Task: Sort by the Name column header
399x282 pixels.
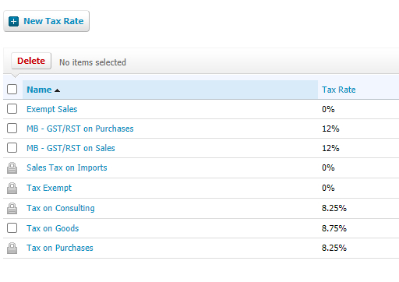Action: click(39, 90)
